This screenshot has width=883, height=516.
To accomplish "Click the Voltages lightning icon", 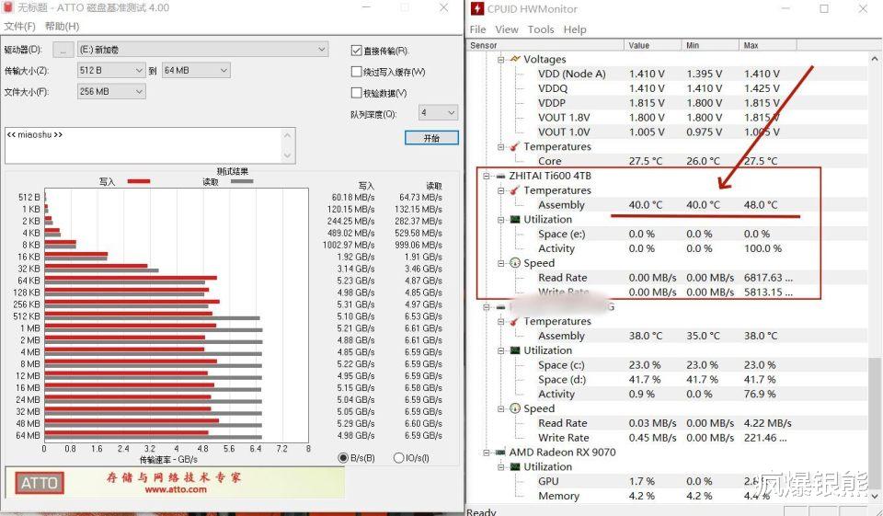I will (515, 59).
